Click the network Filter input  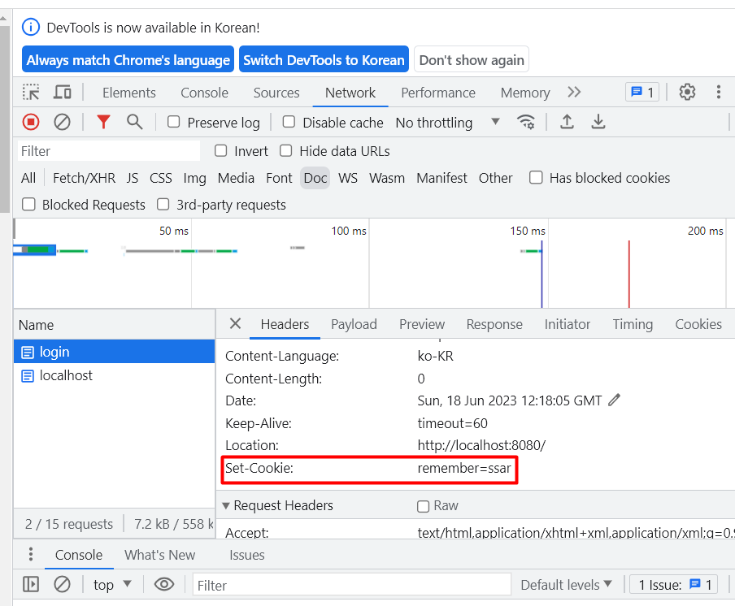(109, 151)
